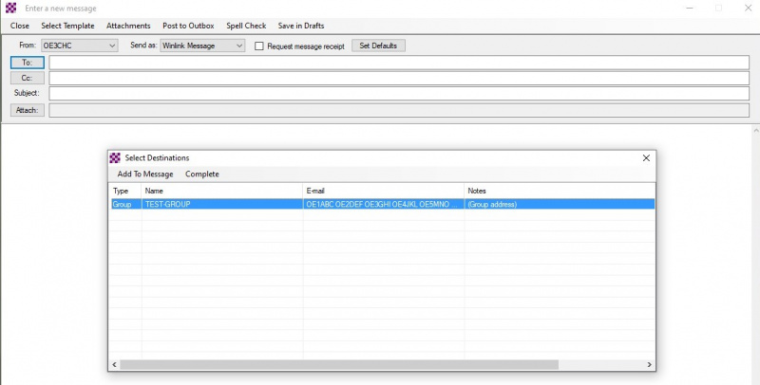
Task: Run Spell Check from menu bar
Action: pos(246,26)
